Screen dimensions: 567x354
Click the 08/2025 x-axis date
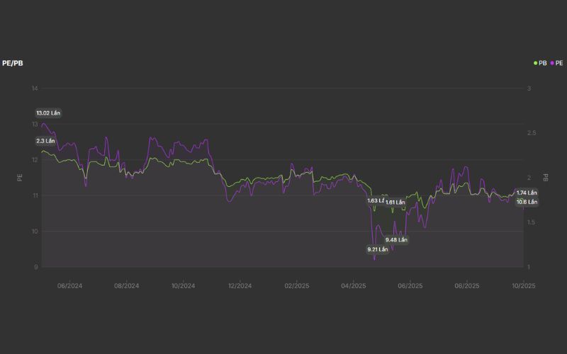click(x=467, y=286)
